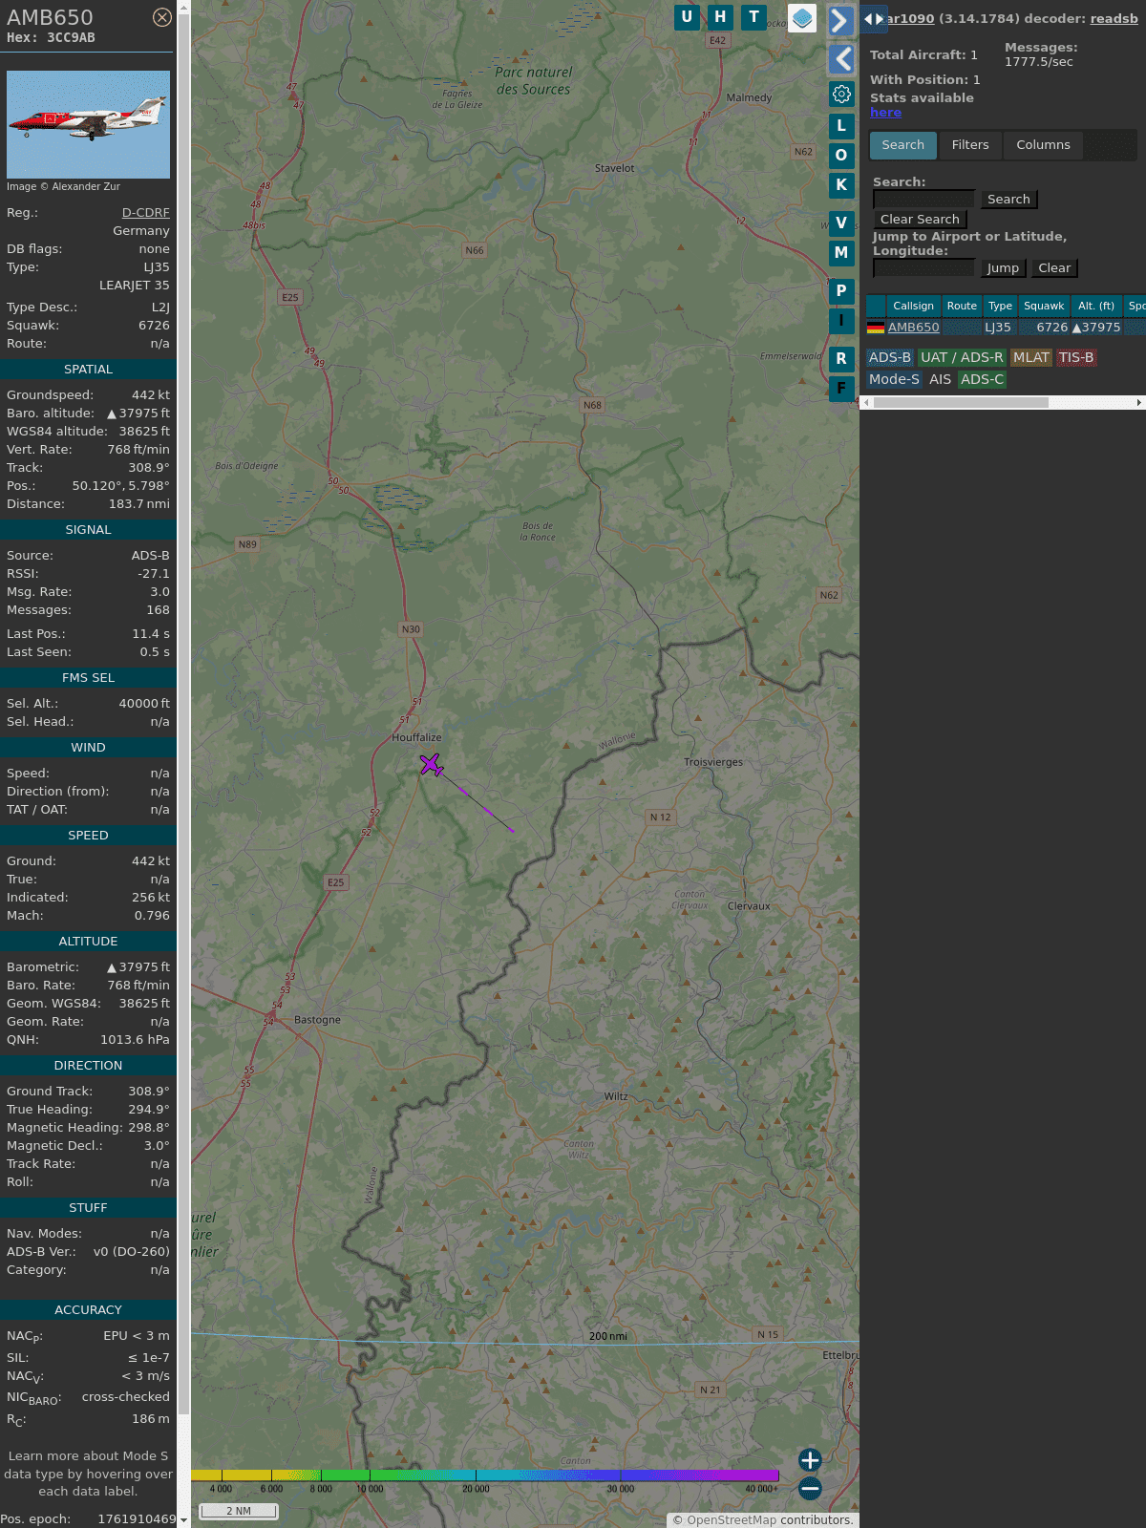Click the TIS-B legend label
This screenshot has height=1528, width=1146.
point(1076,357)
